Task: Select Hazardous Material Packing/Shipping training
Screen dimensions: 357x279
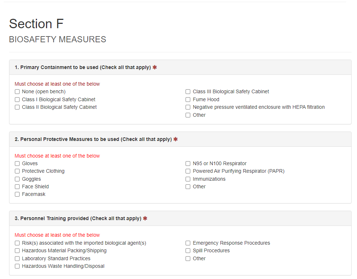Action: point(17,251)
